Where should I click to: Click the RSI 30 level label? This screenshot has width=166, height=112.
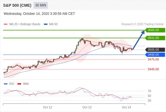pos(149,101)
